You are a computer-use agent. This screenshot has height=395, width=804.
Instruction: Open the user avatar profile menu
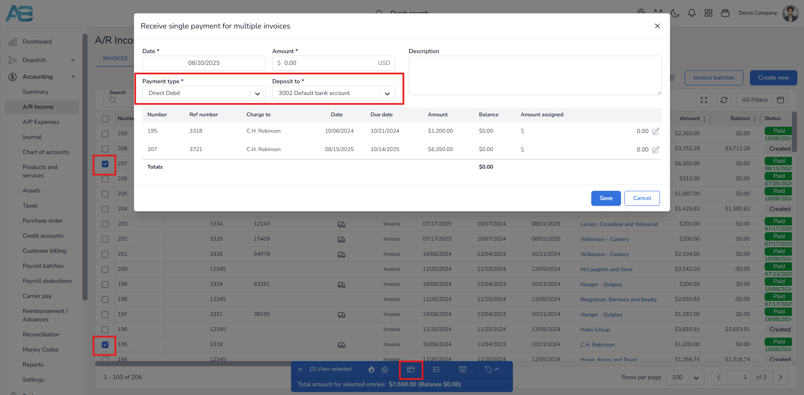(x=790, y=13)
